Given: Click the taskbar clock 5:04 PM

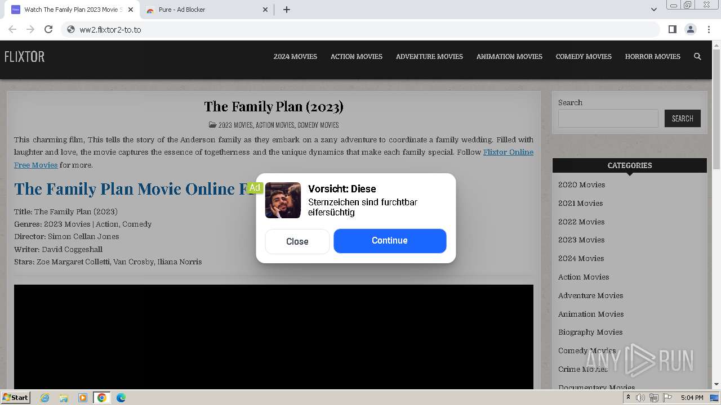Looking at the screenshot, I should (x=692, y=398).
